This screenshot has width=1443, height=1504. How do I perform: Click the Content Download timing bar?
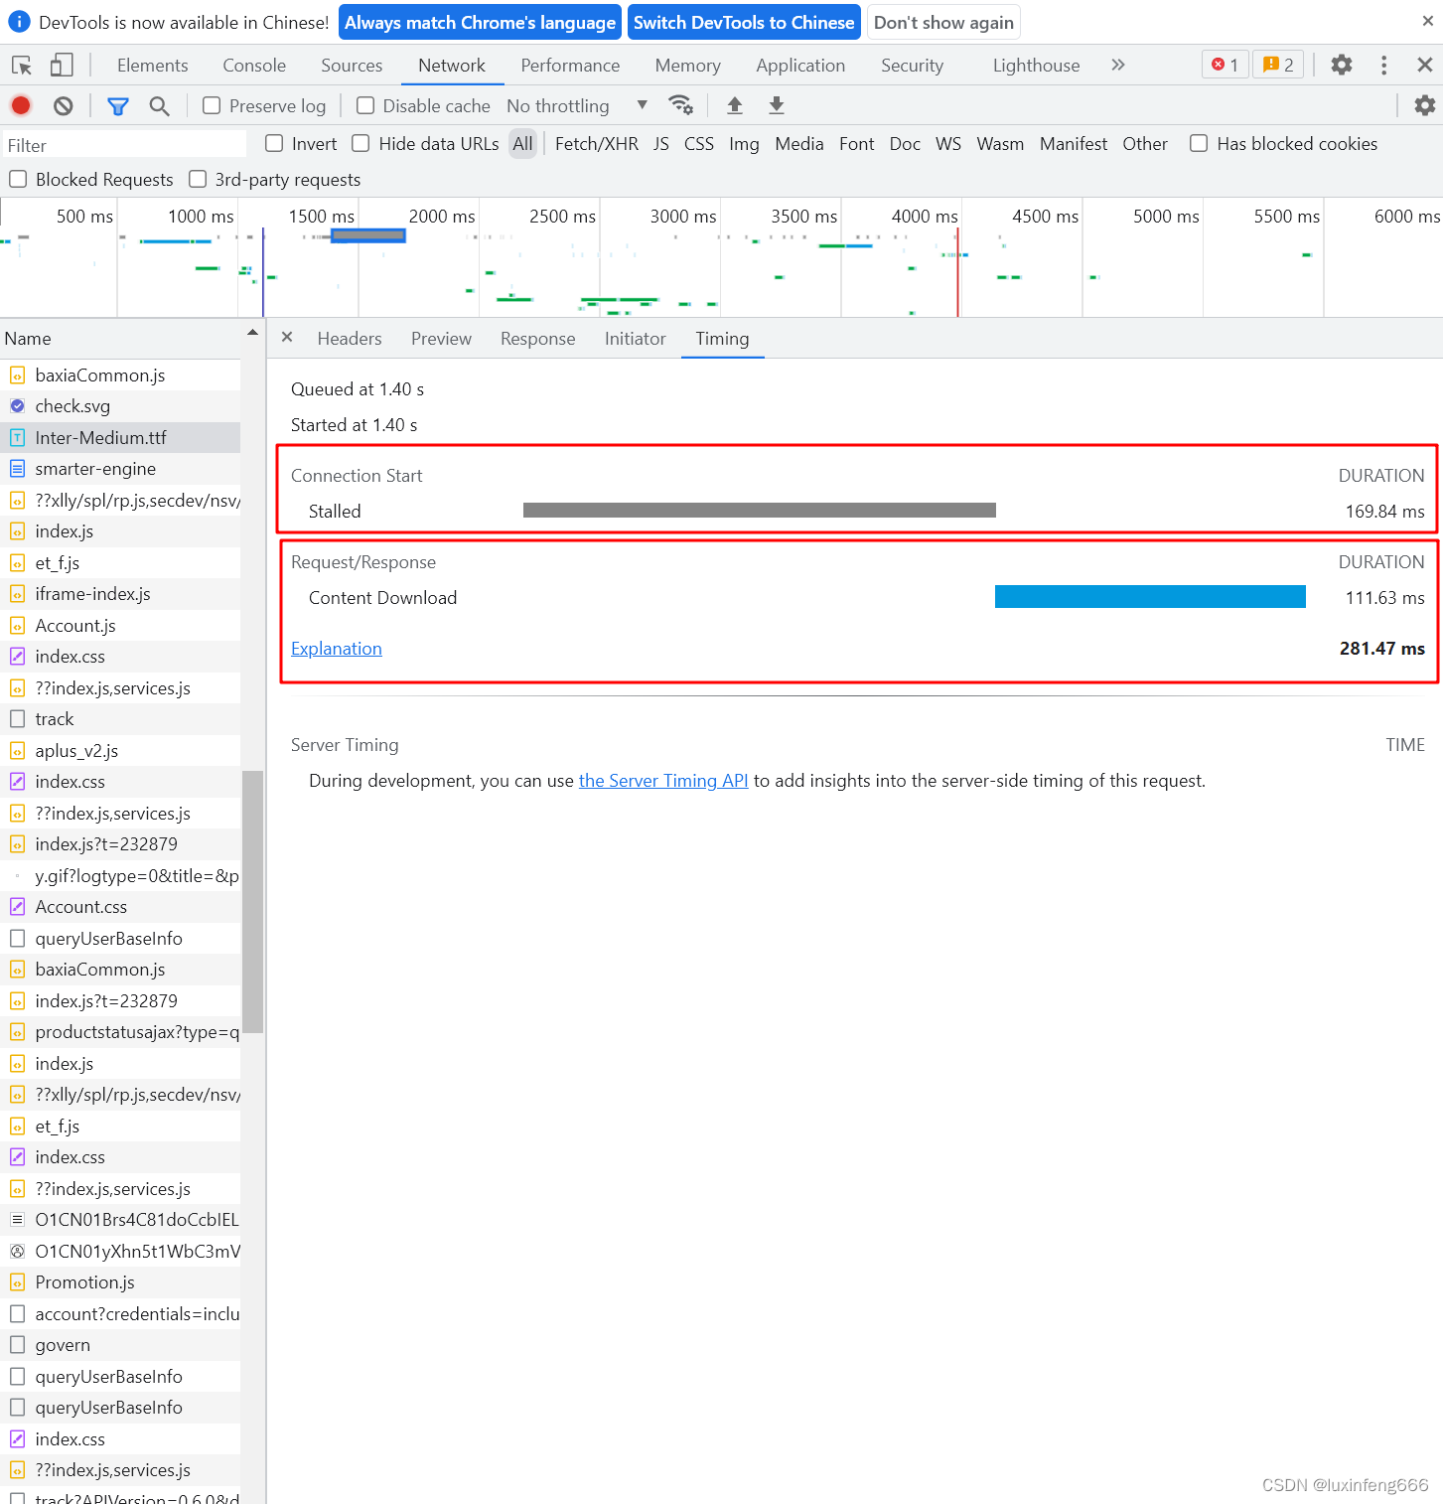point(1150,597)
